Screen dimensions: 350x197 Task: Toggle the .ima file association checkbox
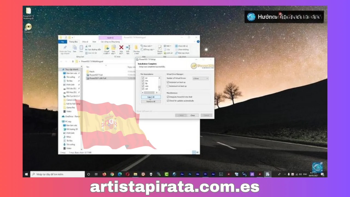pyautogui.click(x=143, y=81)
